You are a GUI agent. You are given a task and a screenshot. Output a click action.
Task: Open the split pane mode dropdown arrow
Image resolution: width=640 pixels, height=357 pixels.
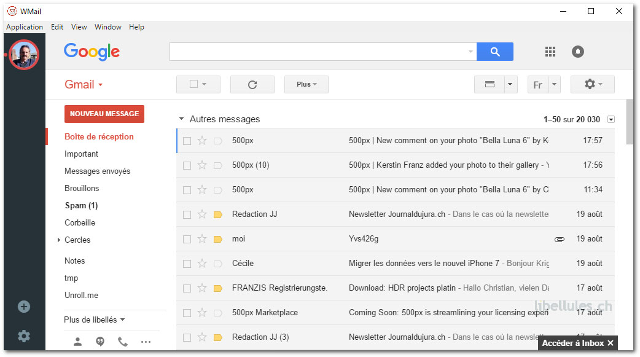(510, 85)
